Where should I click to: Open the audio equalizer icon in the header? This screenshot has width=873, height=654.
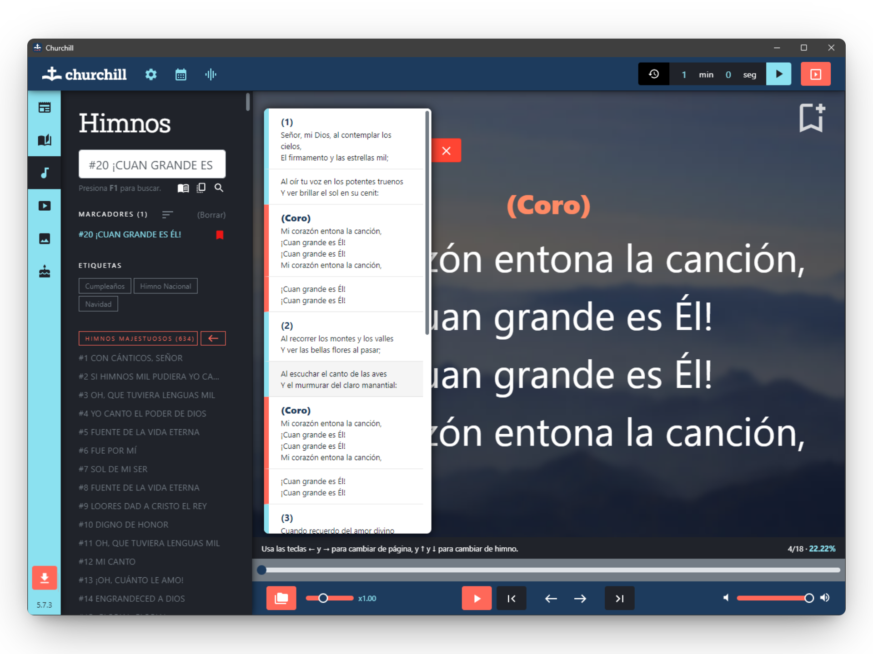click(211, 74)
